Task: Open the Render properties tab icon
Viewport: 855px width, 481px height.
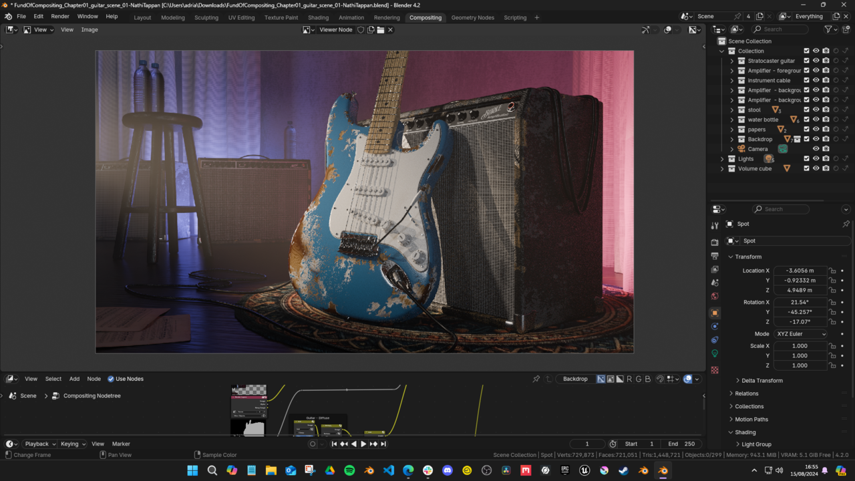Action: (715, 243)
